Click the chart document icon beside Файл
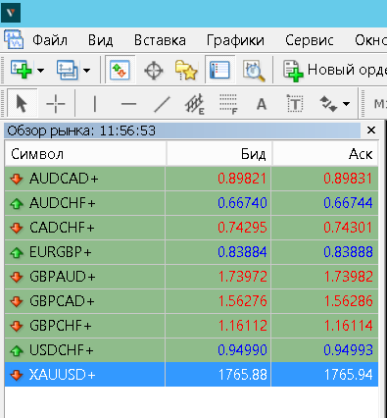The image size is (387, 418). tap(14, 40)
